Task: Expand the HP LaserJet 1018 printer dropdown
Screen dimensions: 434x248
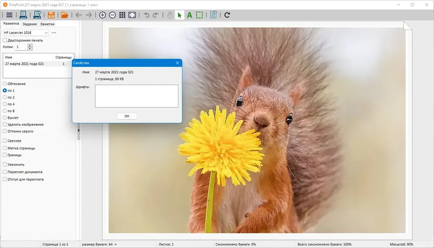Action: (x=26, y=33)
